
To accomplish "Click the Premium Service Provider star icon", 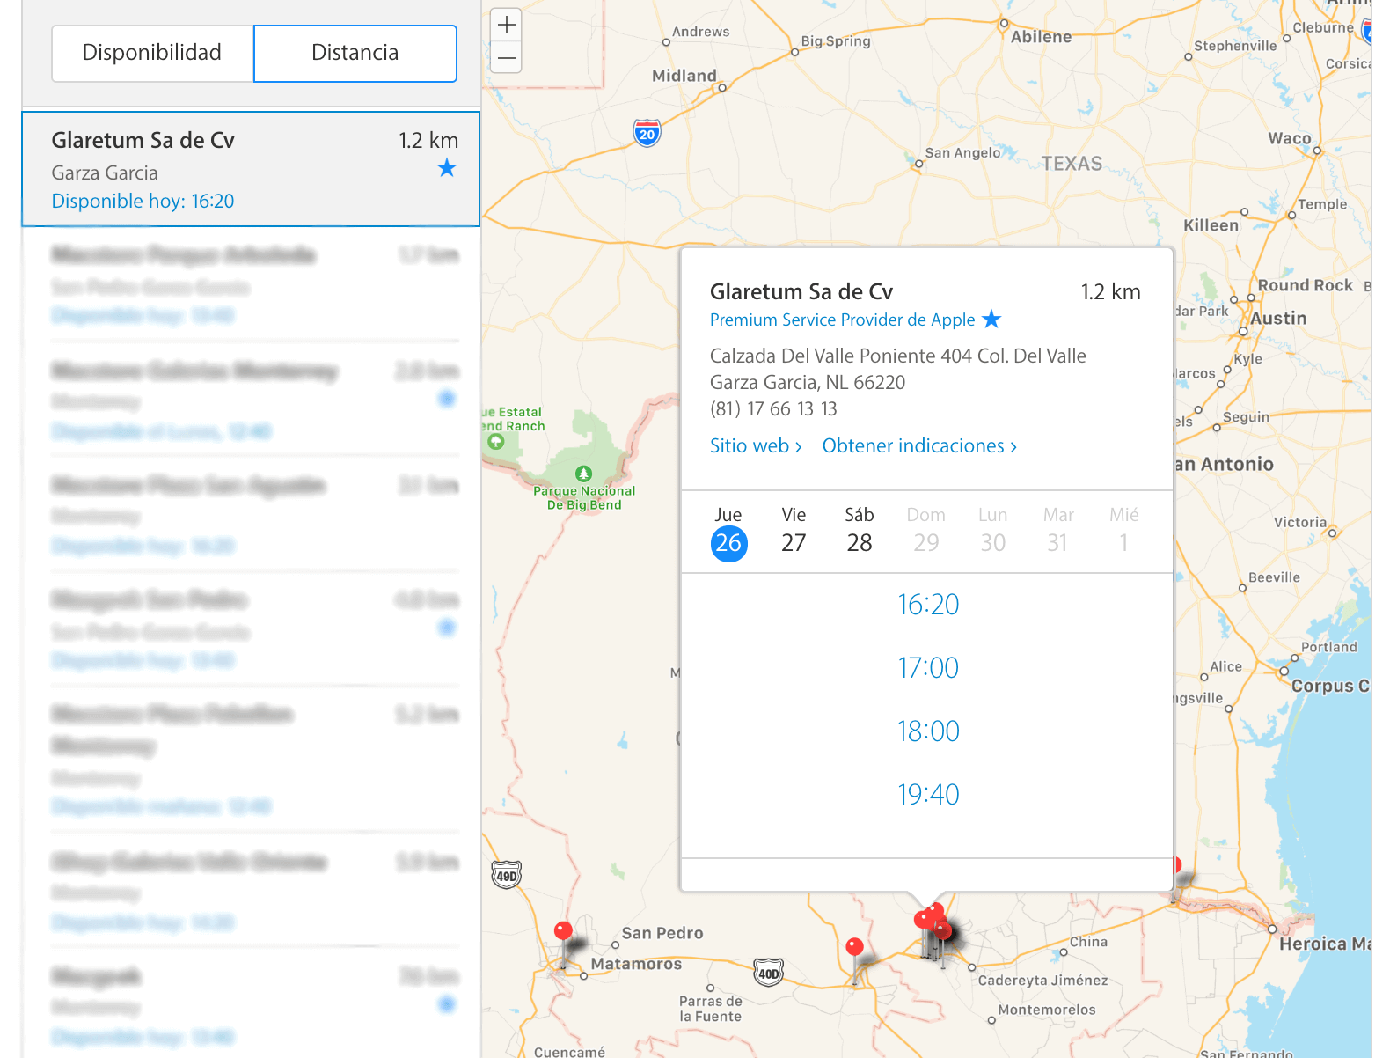I will [x=991, y=320].
